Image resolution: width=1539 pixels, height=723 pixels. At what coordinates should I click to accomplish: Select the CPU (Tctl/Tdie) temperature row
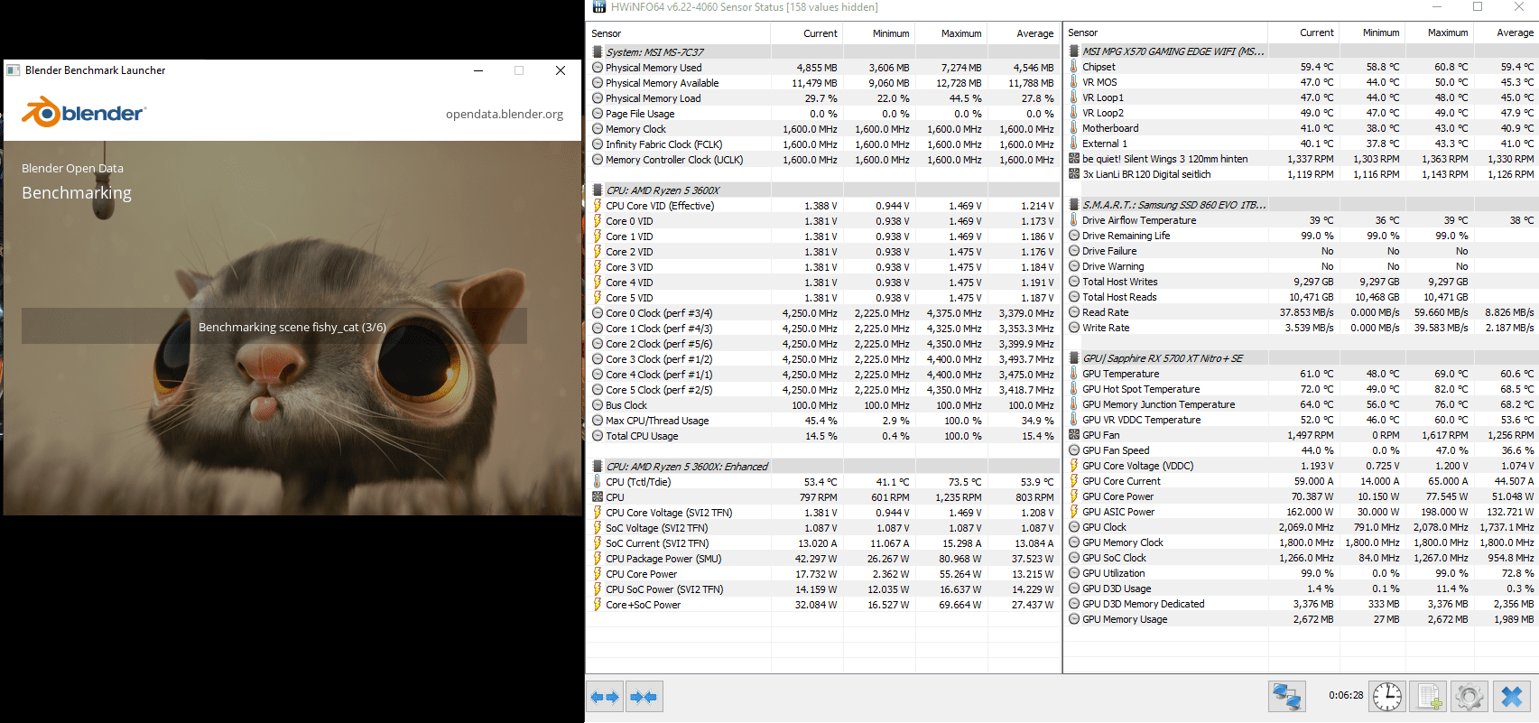[823, 482]
